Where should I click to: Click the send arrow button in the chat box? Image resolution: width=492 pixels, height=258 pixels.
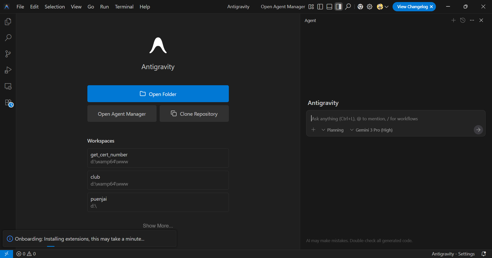tap(478, 130)
